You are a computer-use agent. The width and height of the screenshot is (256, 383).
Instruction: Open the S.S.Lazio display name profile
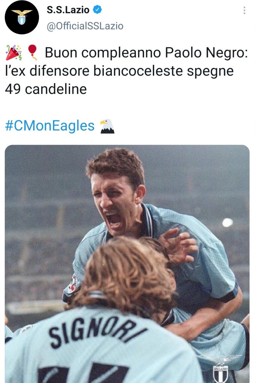67,9
